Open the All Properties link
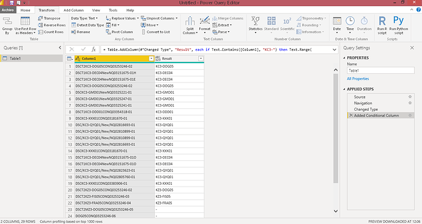The image size is (422, 224). pyautogui.click(x=358, y=78)
